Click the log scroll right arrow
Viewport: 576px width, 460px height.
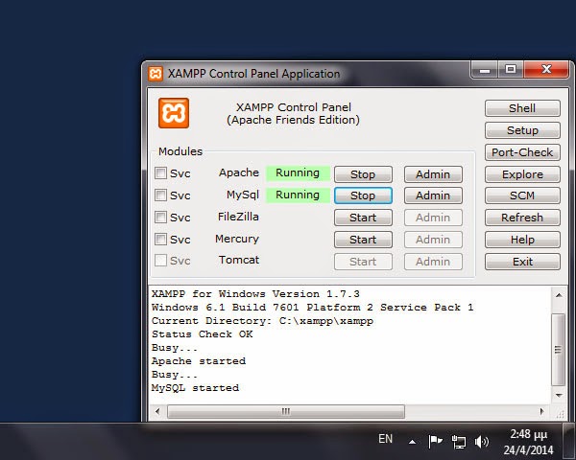[x=541, y=411]
